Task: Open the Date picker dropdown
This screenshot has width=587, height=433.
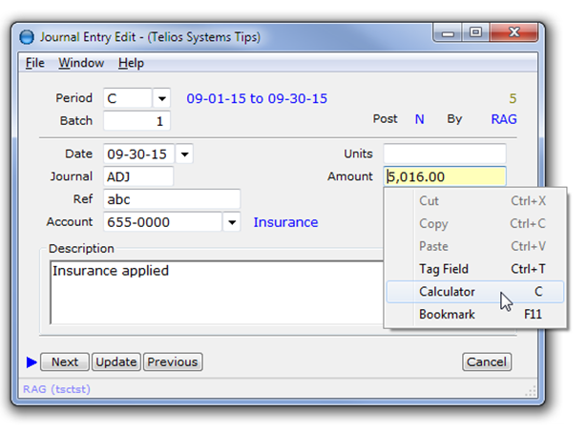Action: click(184, 154)
